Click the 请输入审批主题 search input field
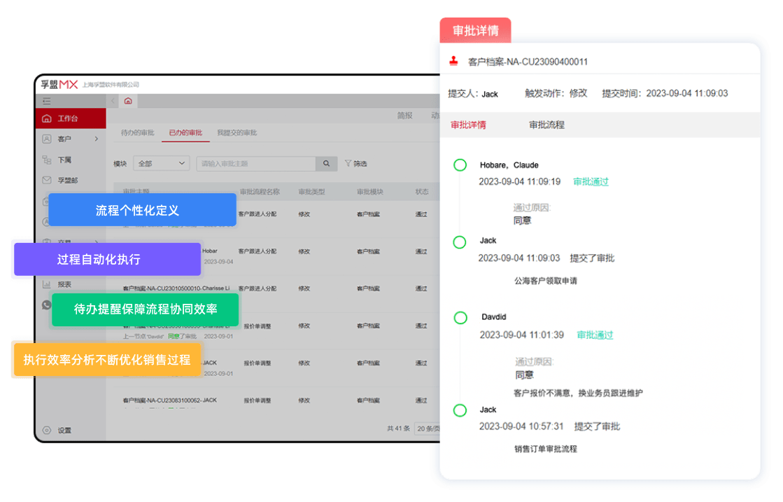 (x=255, y=164)
